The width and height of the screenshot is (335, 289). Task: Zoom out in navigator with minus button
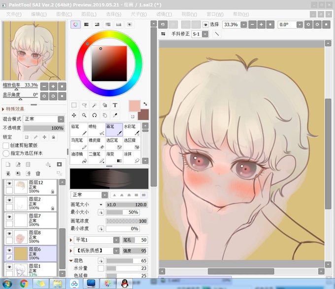pyautogui.click(x=44, y=87)
